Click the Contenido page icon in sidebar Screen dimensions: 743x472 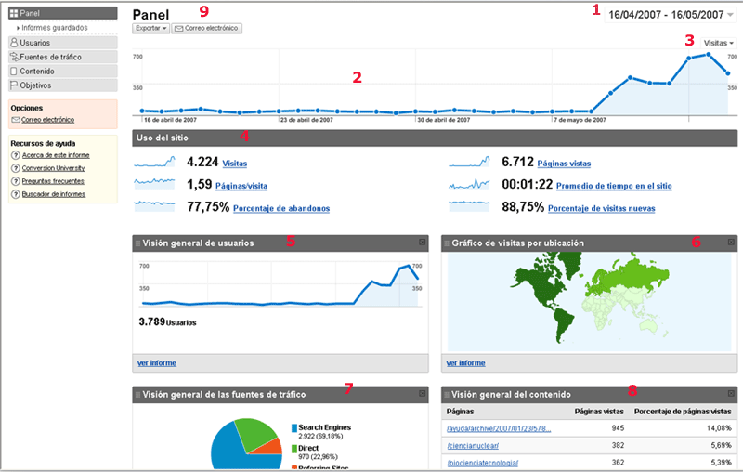(x=14, y=71)
